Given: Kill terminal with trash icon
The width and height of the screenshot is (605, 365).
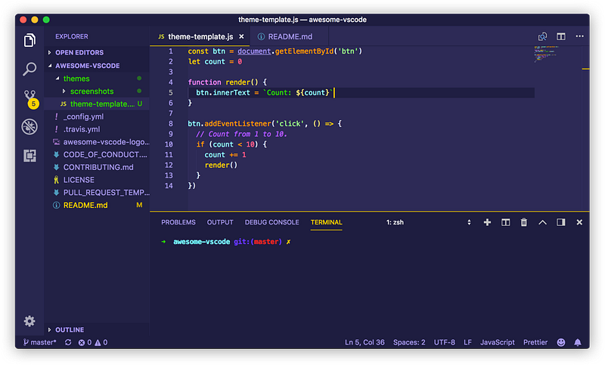Looking at the screenshot, I should 524,222.
